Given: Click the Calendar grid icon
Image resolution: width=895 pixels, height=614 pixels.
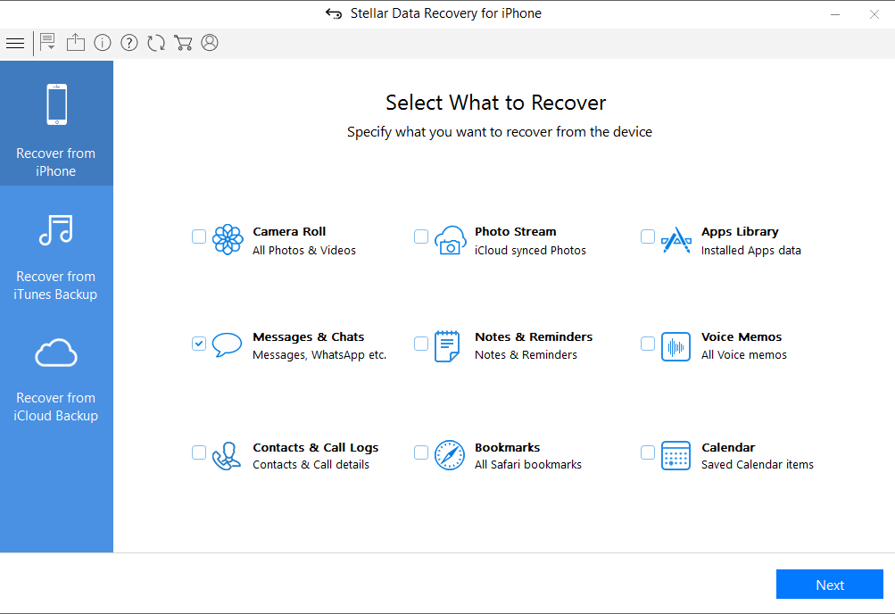Looking at the screenshot, I should [675, 455].
